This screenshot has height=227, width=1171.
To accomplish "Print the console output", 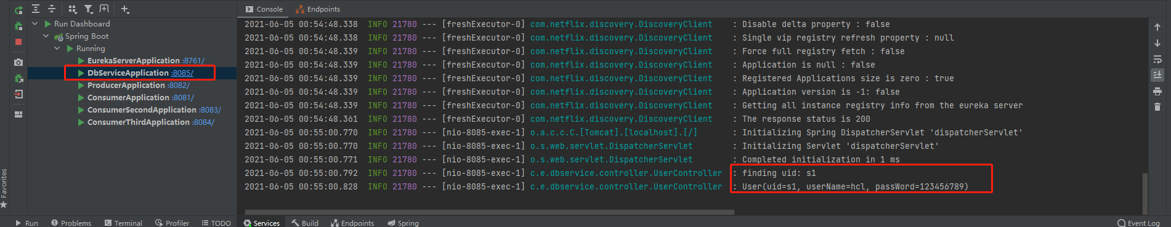I will tap(1157, 91).
